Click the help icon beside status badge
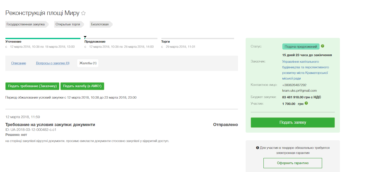 click(323, 46)
